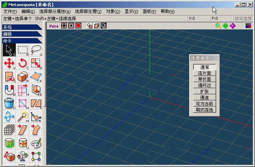Open the 面板(P) menu
The height and width of the screenshot is (167, 255).
149,11
